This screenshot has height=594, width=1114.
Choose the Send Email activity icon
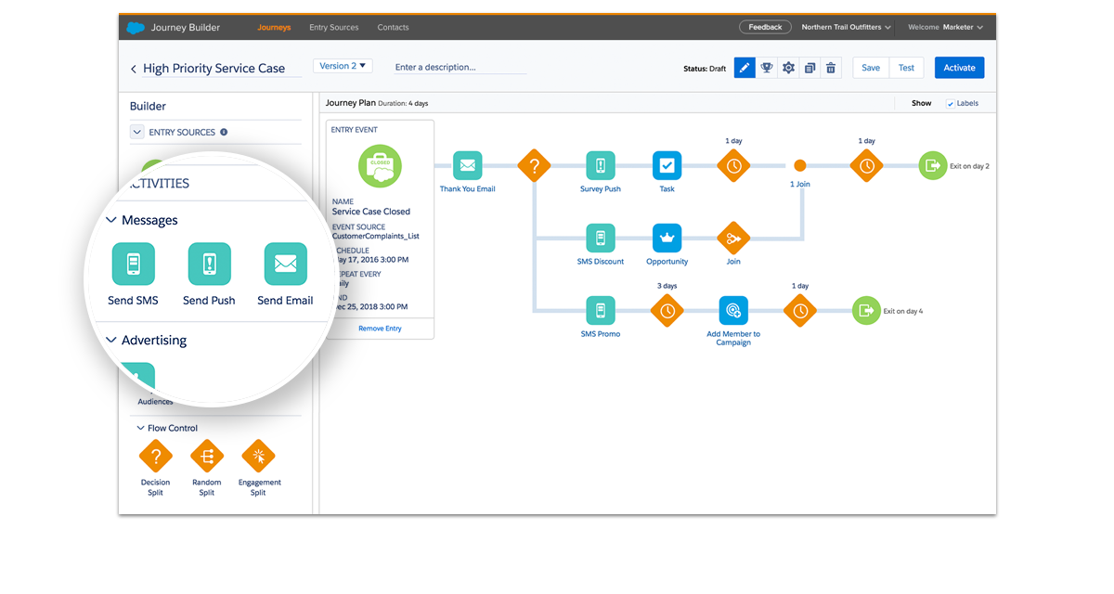point(285,264)
